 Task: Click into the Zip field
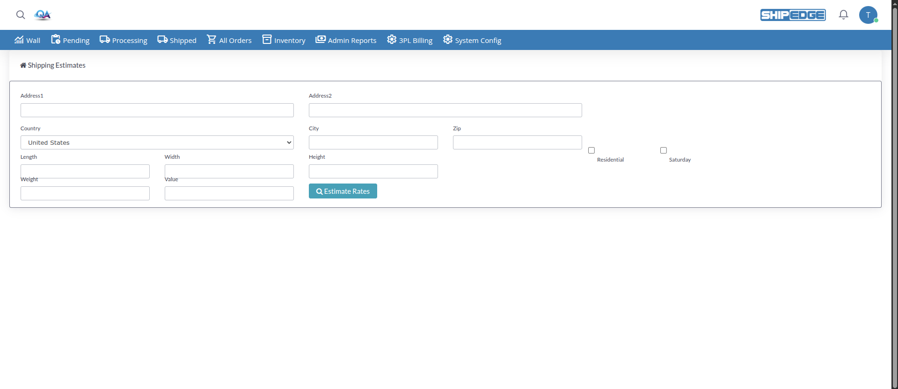[517, 142]
